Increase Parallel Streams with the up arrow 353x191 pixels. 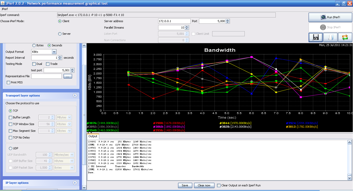pyautogui.click(x=187, y=27)
